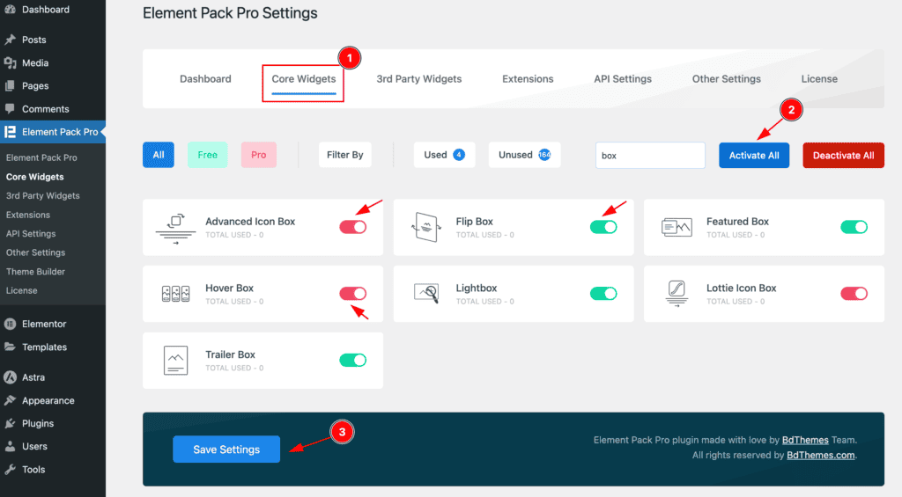Open the BdThemes link in footer
Viewport: 902px width, 497px height.
tap(805, 440)
